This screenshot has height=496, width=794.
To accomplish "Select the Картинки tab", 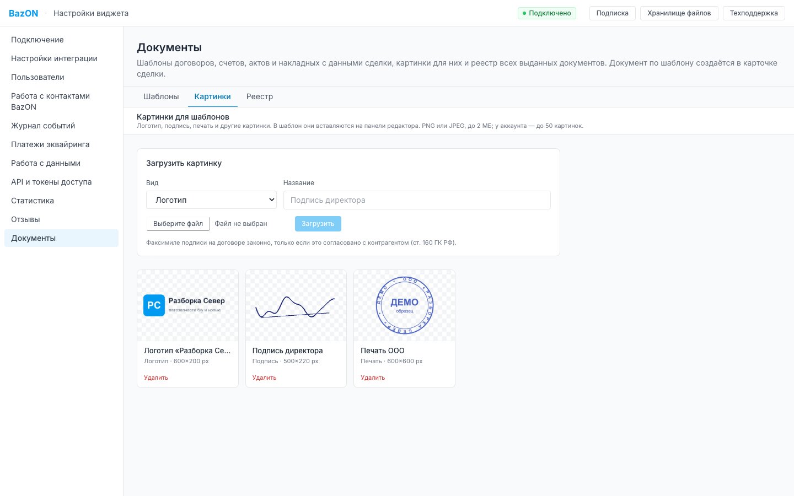I will tap(212, 96).
